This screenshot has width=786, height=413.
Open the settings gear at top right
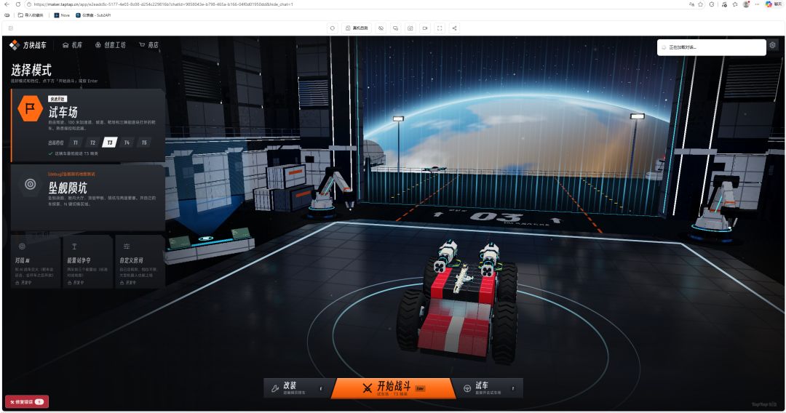click(772, 45)
